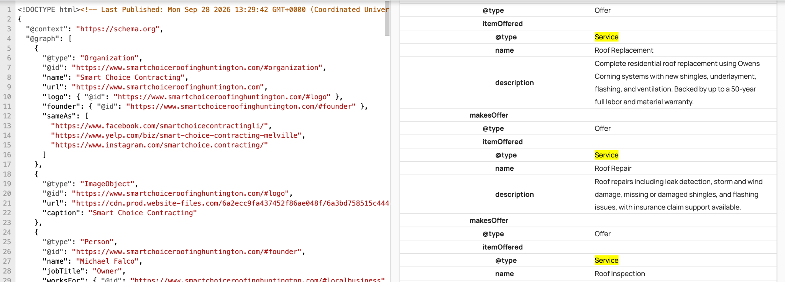Click the "Roof Repair" name value
785x282 pixels.
click(613, 169)
